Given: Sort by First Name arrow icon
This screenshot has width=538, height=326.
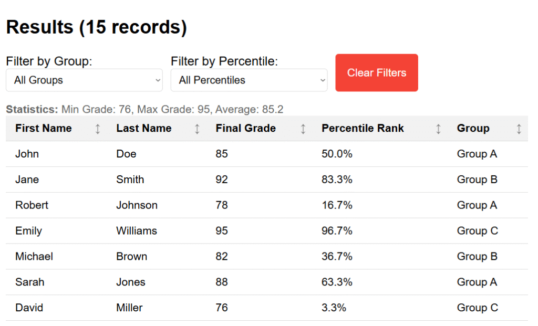Looking at the screenshot, I should click(98, 129).
